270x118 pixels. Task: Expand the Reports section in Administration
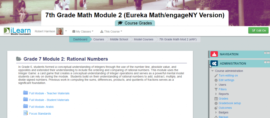216,94
